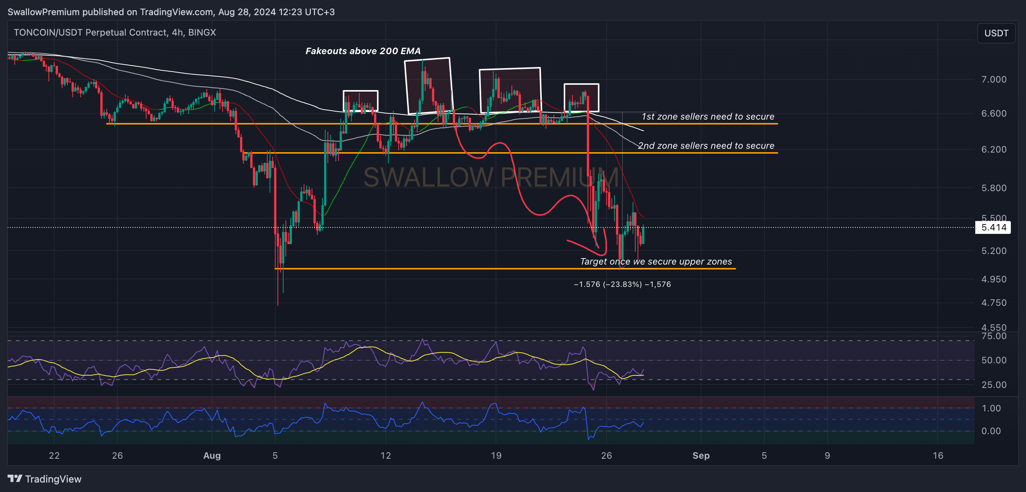Screen dimensions: 1026x492
Task: Click the 6.200 price axis label
Action: pyautogui.click(x=993, y=149)
